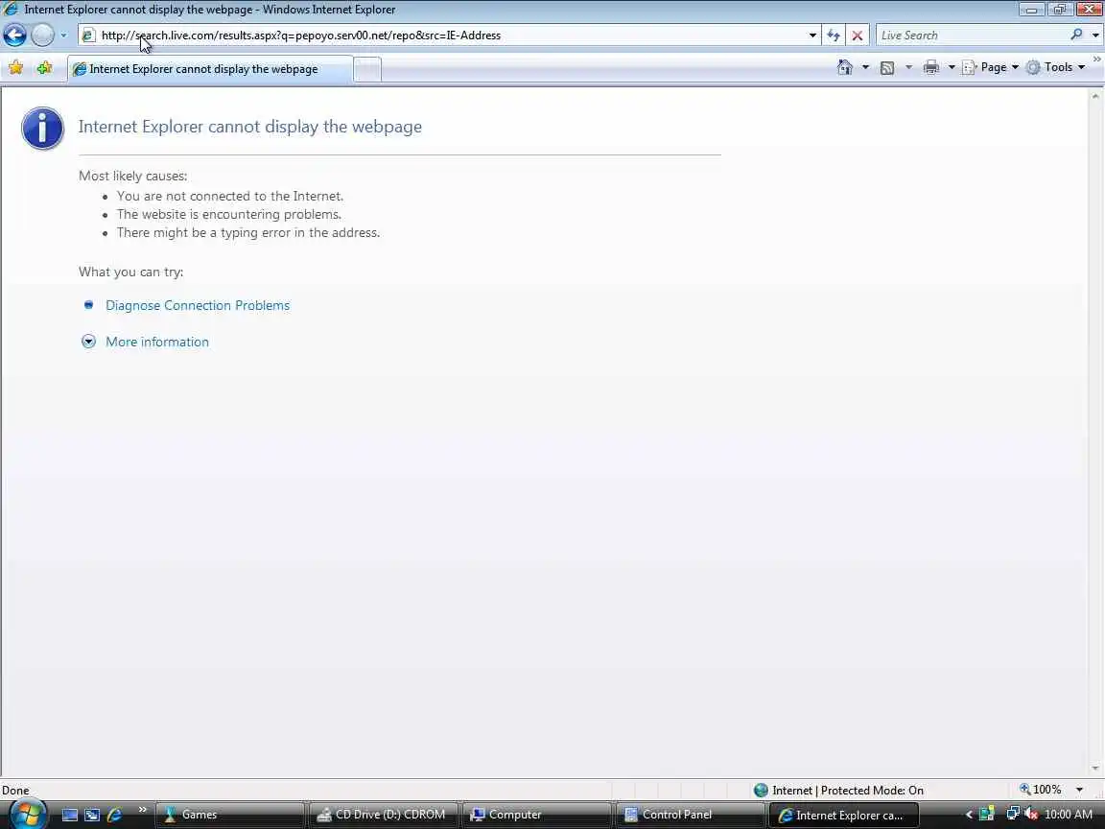Print the page with the printer icon
The width and height of the screenshot is (1105, 829).
click(x=931, y=67)
